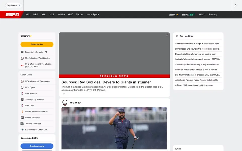Open 'Norris on Piastri crash' headline
242x151 pixels.
pos(196,70)
